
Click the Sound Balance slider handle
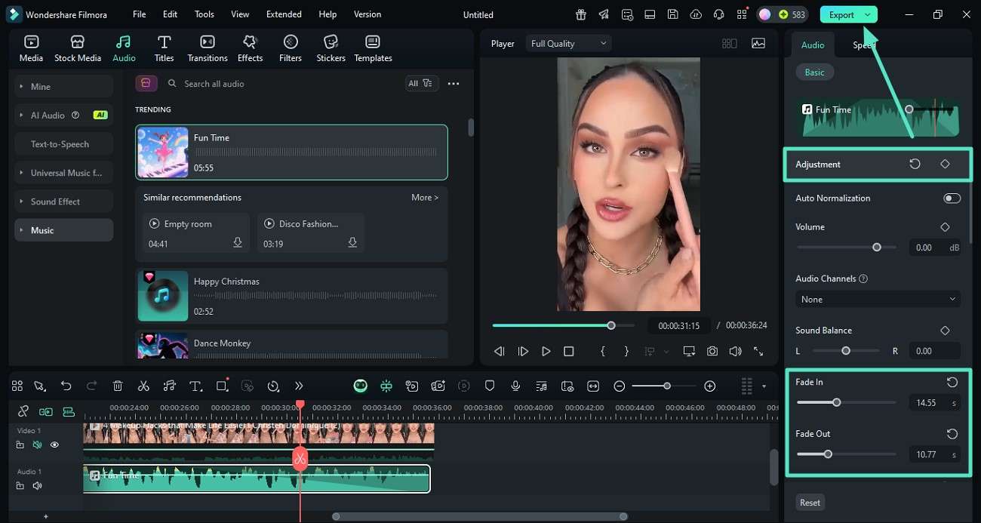tap(846, 351)
